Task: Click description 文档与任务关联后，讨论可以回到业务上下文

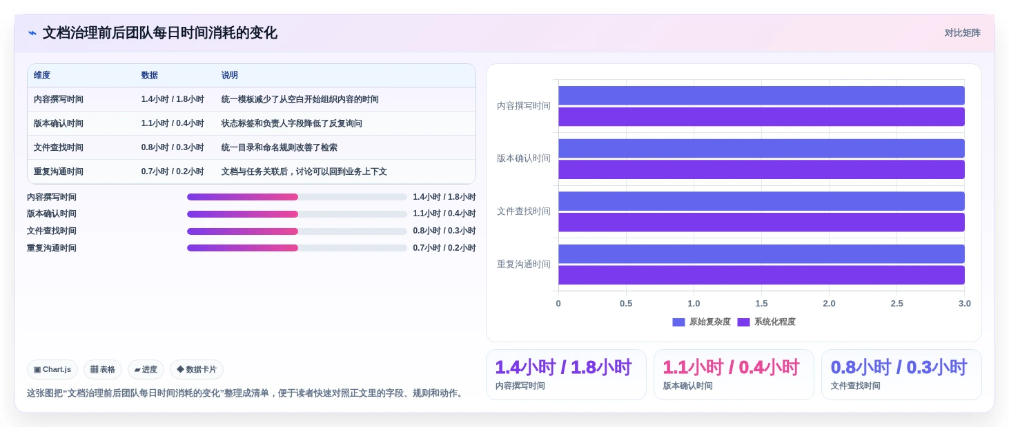Action: (x=304, y=172)
